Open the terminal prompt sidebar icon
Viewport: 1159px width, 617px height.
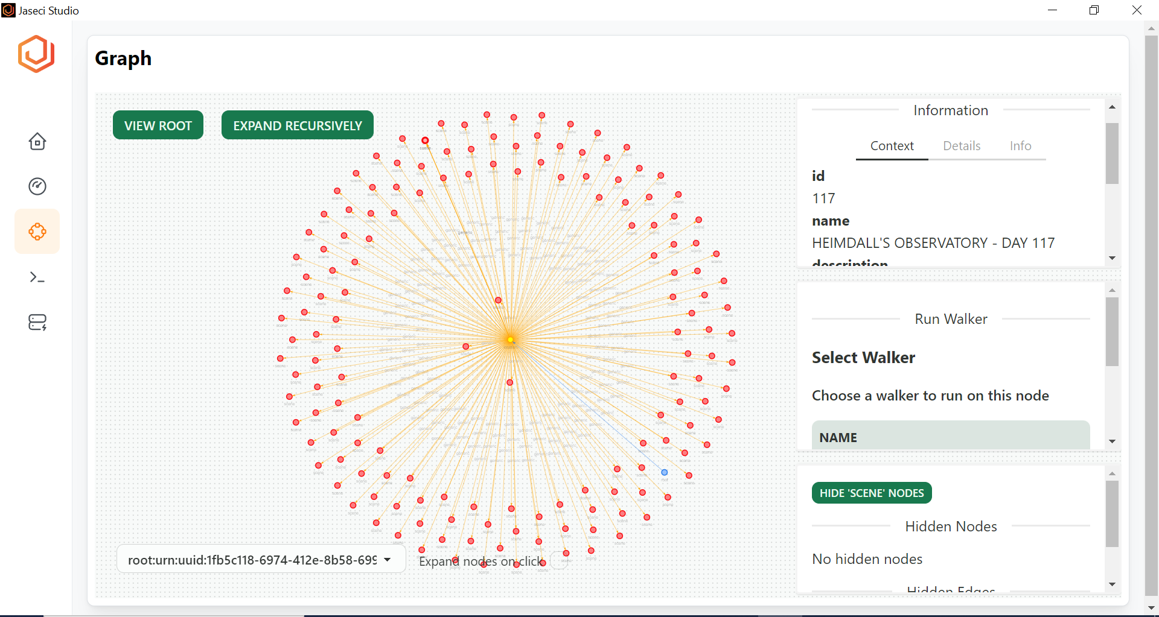click(37, 277)
